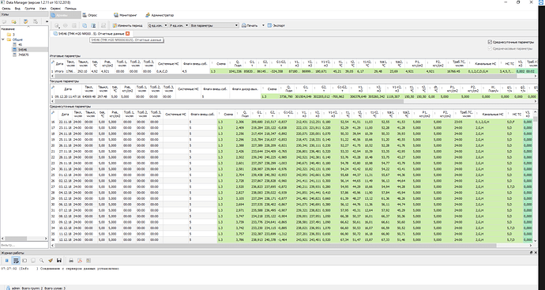Click the add-folder icon in the Узлы toolbar
The width and height of the screenshot is (545, 290).
click(x=14, y=22)
